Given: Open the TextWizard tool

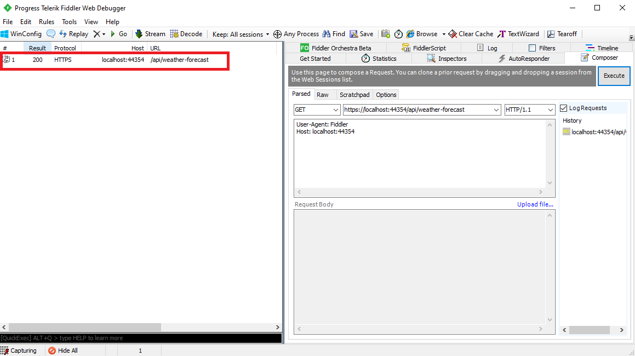Looking at the screenshot, I should point(518,34).
